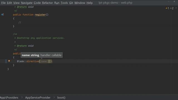Open the Tools menu
This screenshot has width=178, height=100.
pos(64,3)
